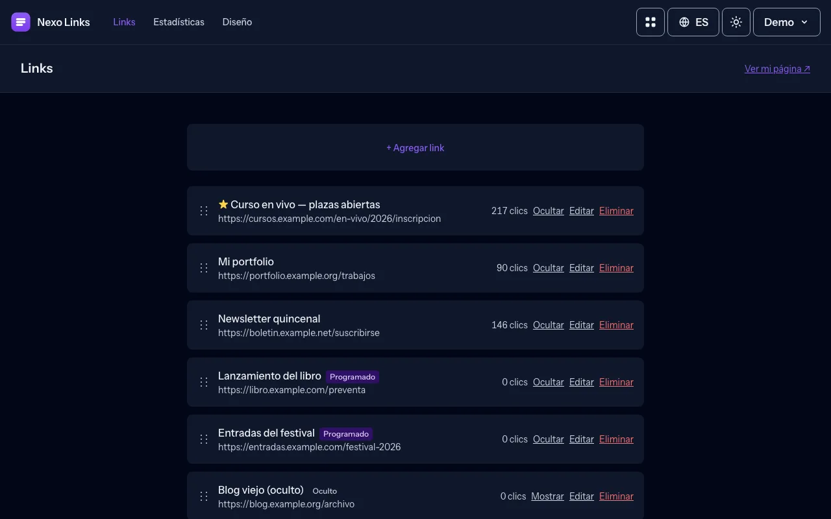Click the 217 clics count
This screenshot has height=519, width=831.
[510, 211]
